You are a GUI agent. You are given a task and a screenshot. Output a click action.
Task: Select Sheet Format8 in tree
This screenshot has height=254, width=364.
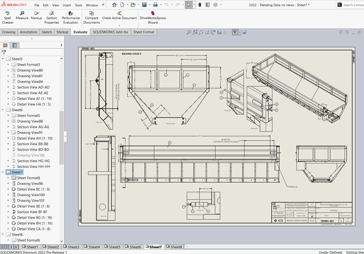pos(28,178)
